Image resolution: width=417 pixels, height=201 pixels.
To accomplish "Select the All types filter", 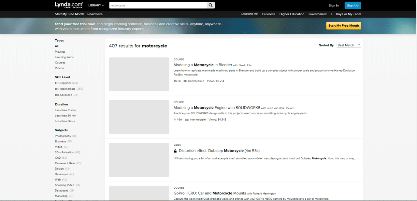I will [57, 46].
